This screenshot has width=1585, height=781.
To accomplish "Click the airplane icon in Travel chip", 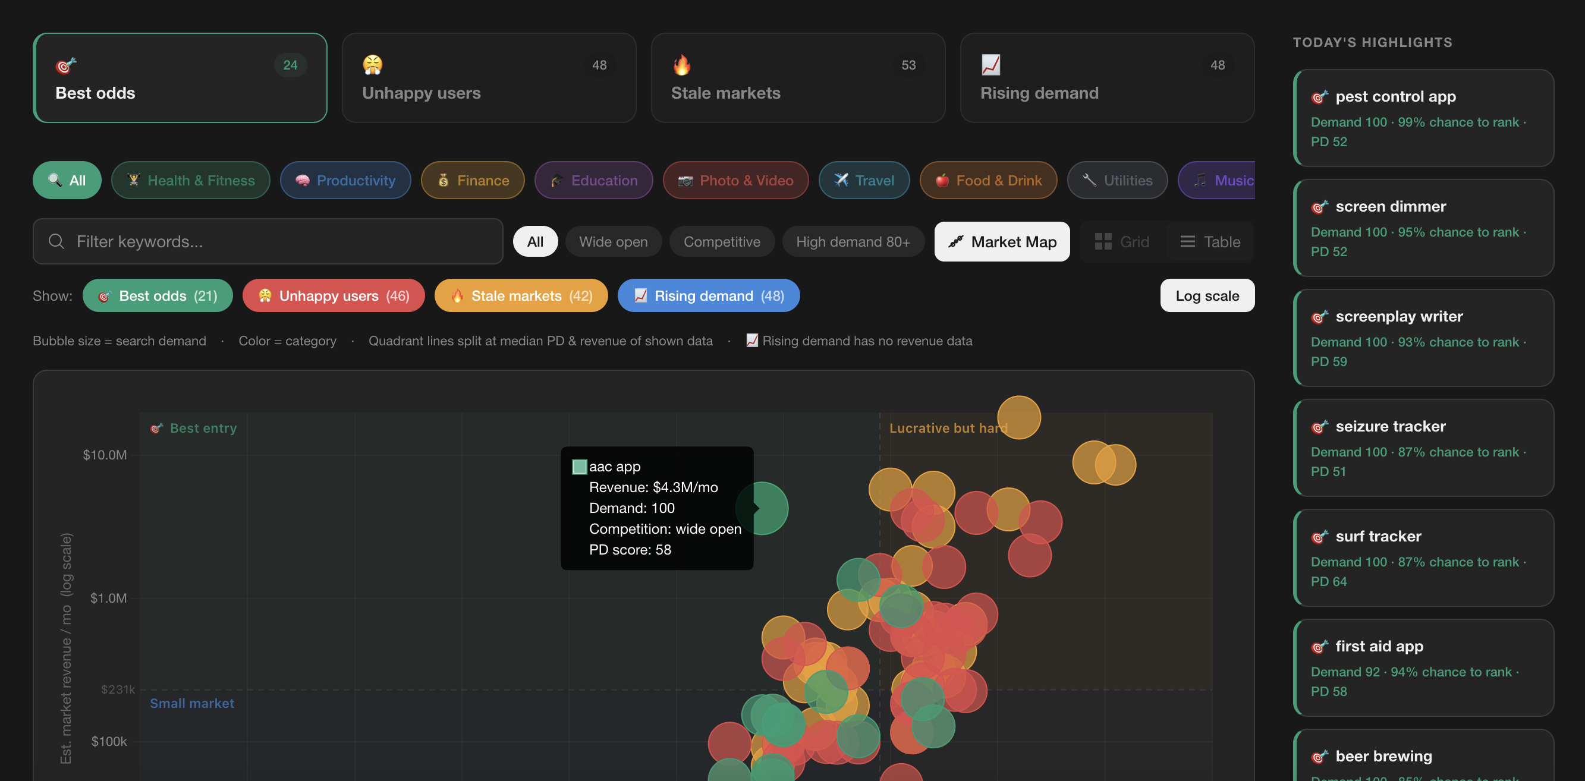I will click(x=841, y=180).
